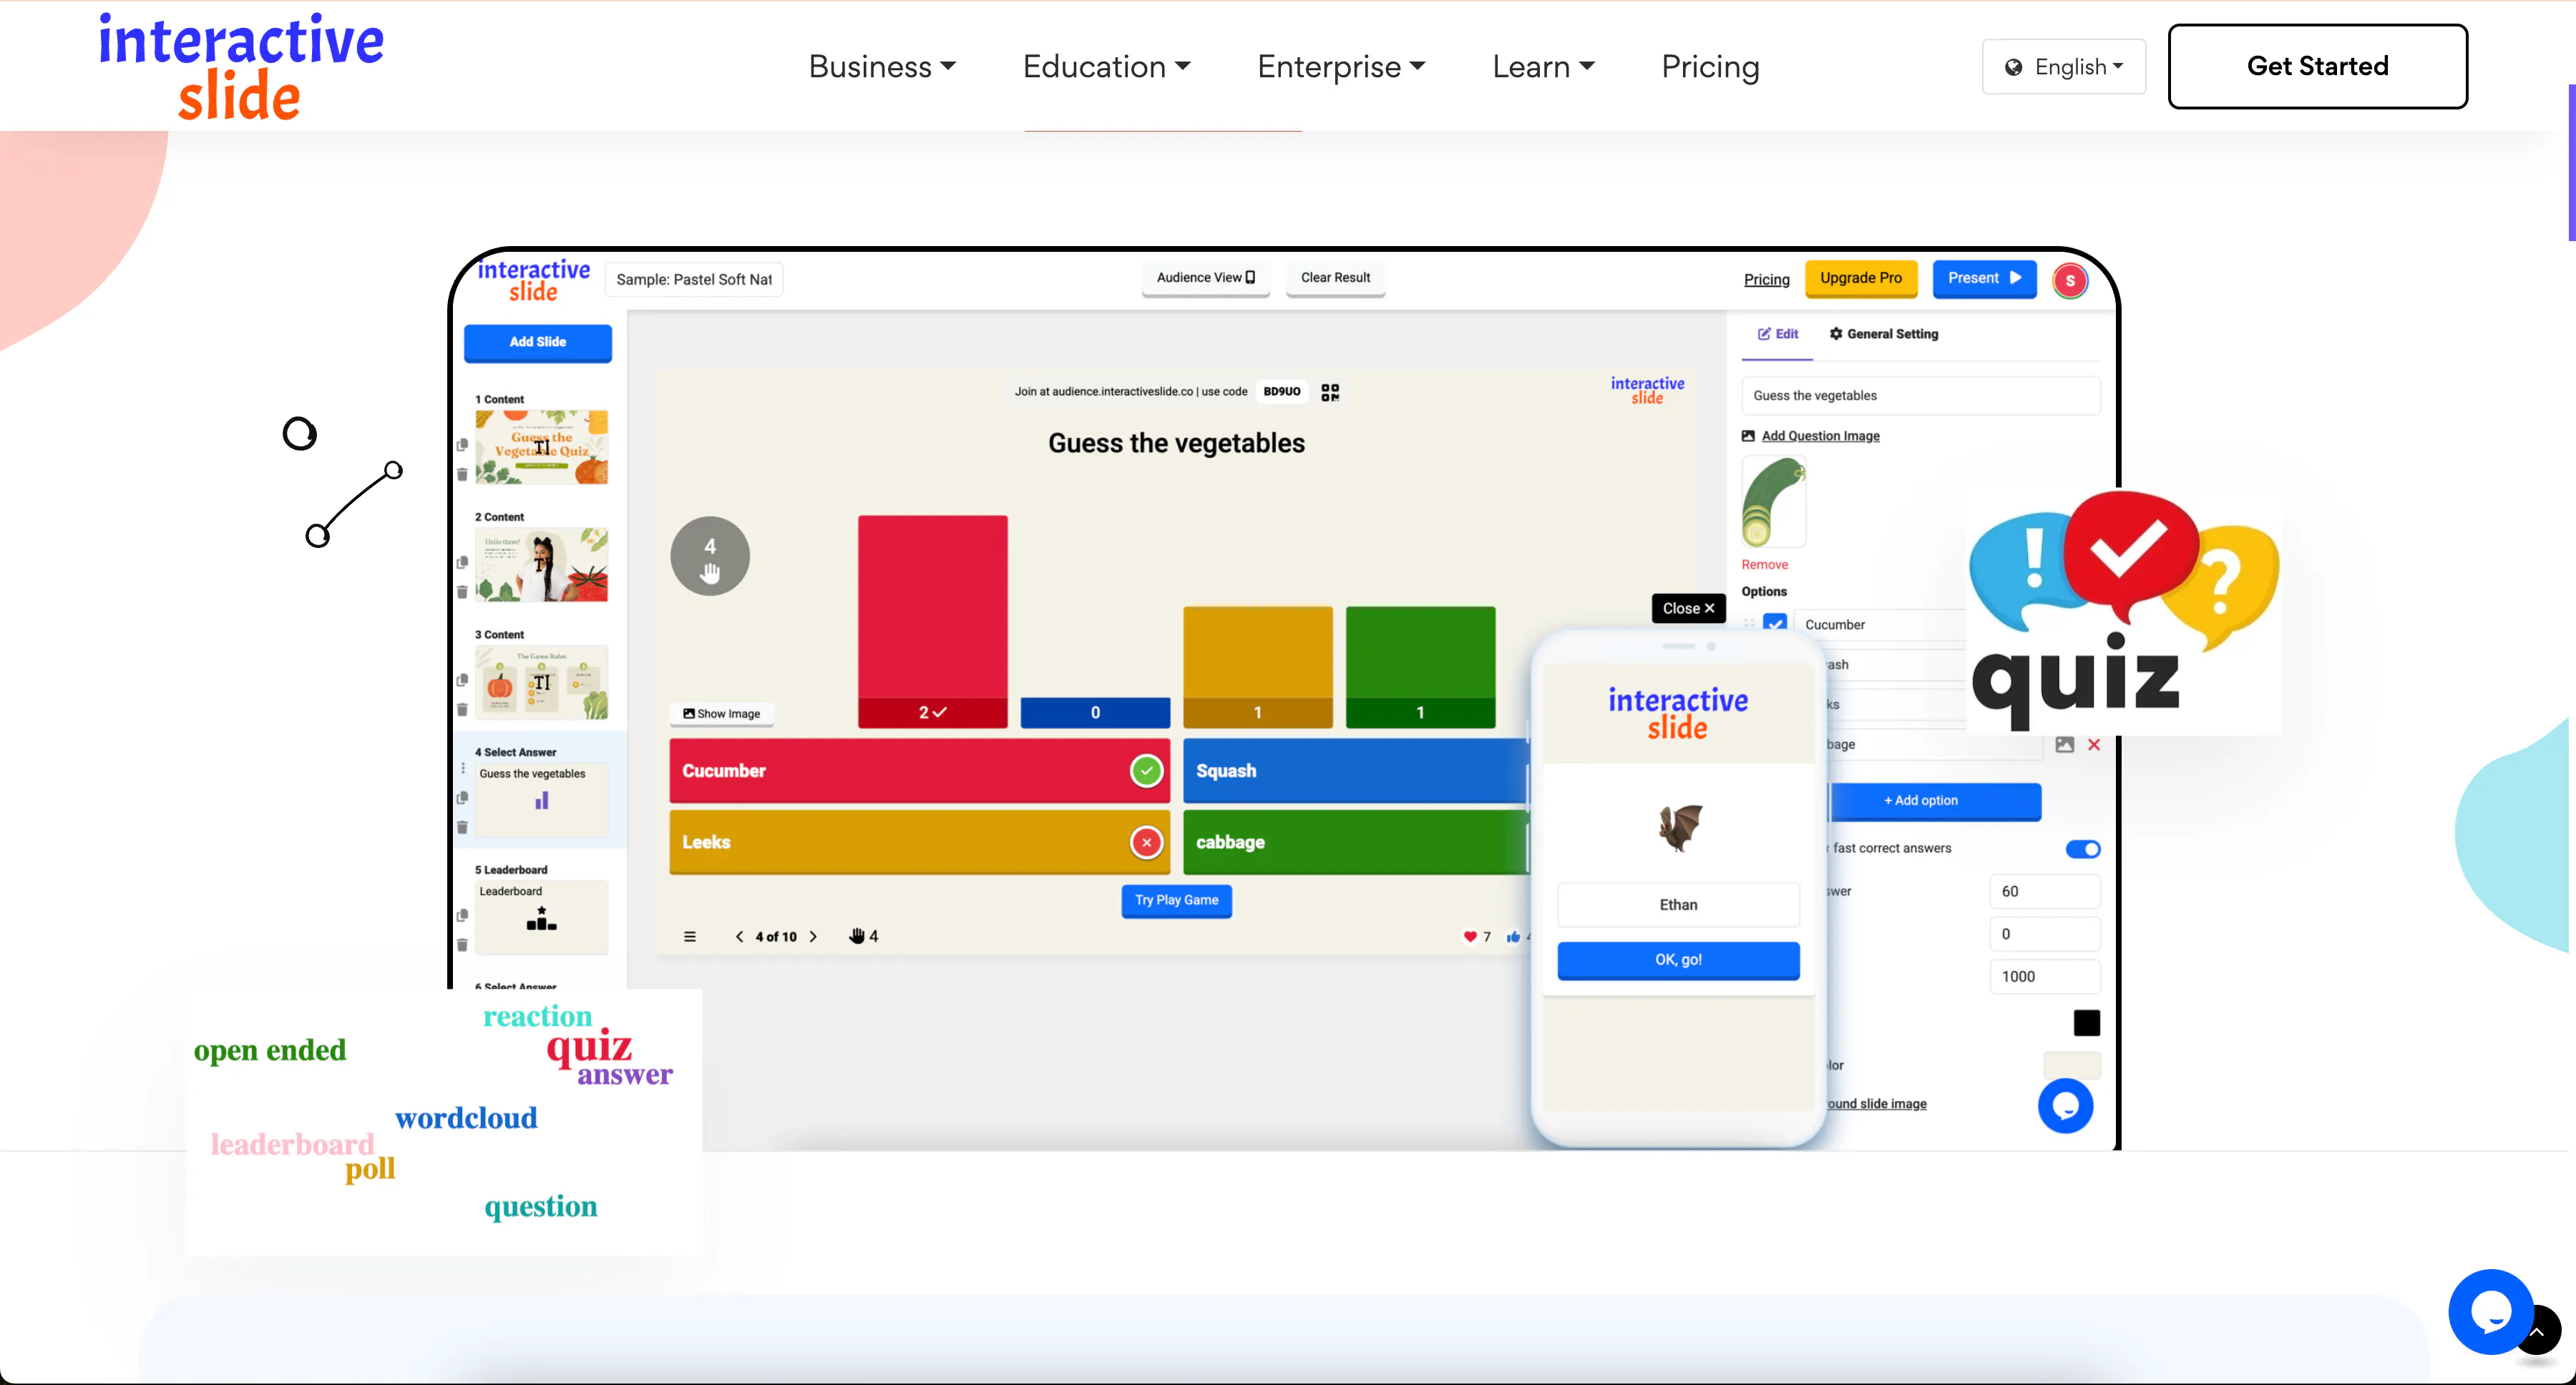Open the beige background color swatch
This screenshot has height=1385, width=2576.
tap(2071, 1065)
